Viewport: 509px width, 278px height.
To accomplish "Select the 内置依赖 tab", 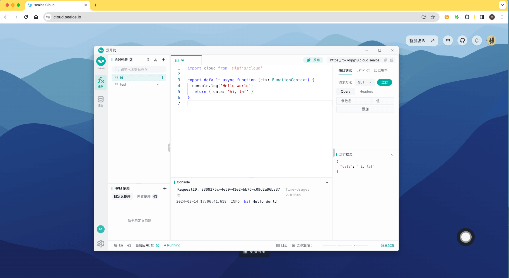I will coord(147,196).
